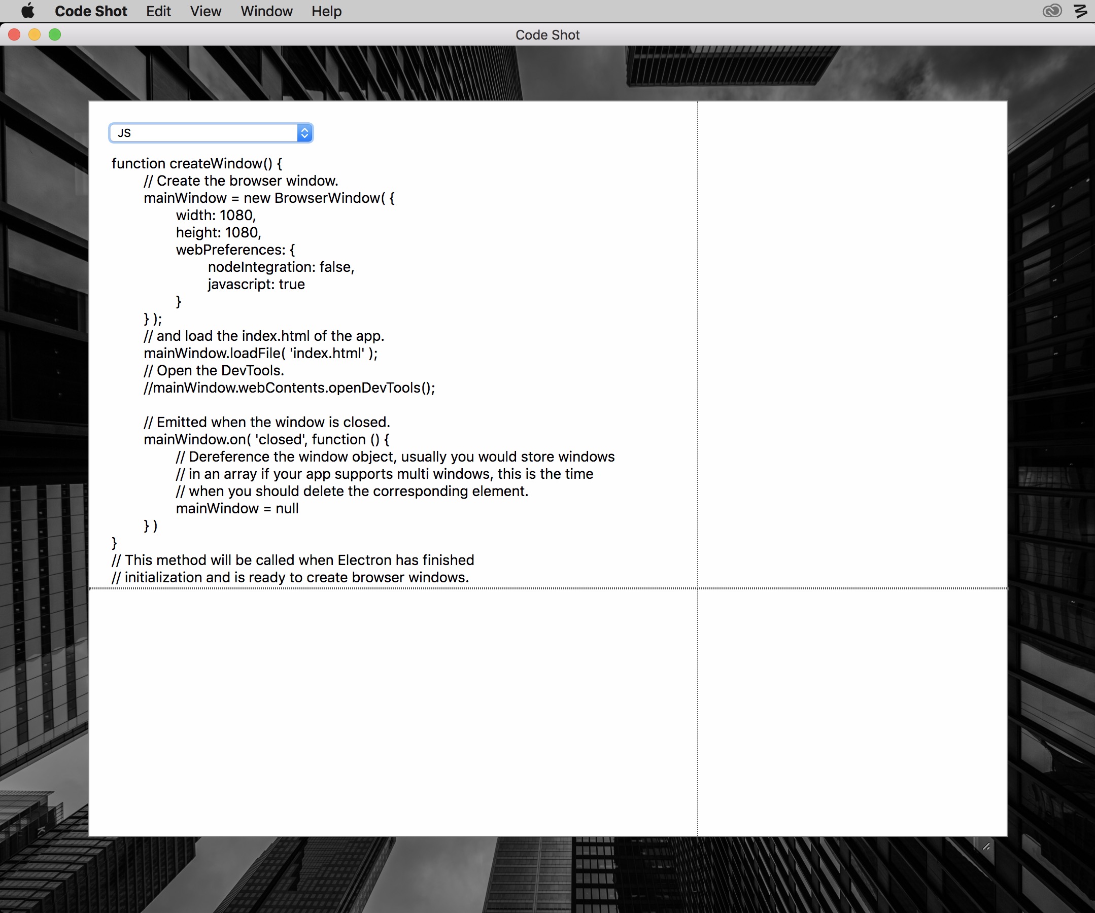Open the Edit menu

pos(158,11)
